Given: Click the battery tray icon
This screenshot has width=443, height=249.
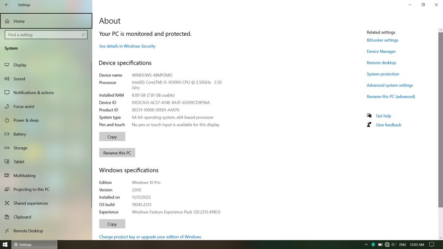Looking at the screenshot, I should click(x=380, y=245).
